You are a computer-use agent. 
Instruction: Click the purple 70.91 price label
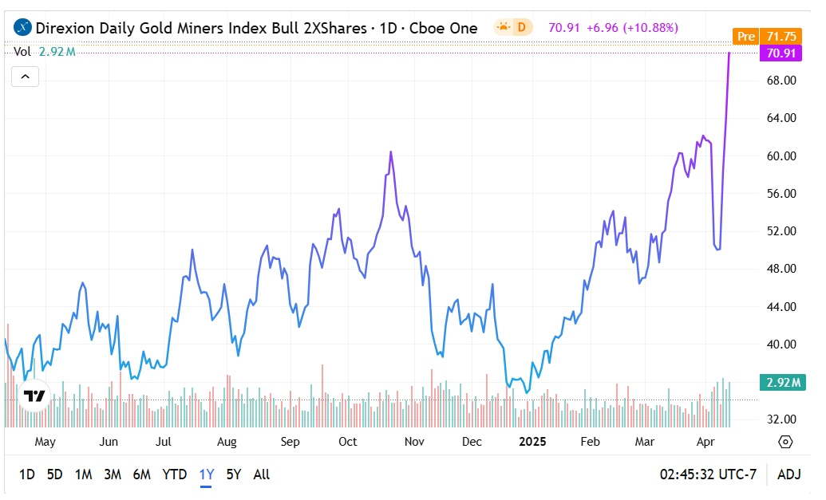coord(781,53)
